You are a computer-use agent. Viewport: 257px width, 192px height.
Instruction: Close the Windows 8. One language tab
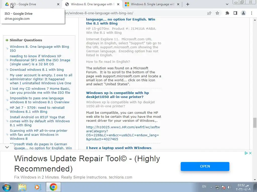(x=118, y=4)
